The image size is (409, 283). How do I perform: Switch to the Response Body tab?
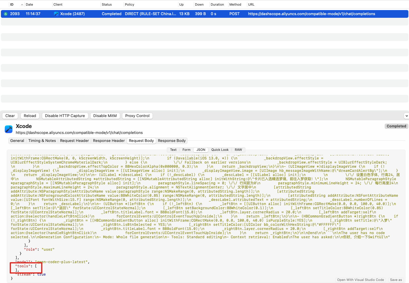172,141
